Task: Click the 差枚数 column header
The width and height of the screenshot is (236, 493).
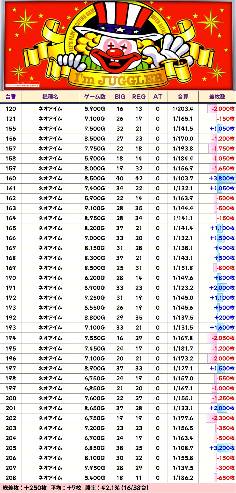Action: (x=217, y=97)
